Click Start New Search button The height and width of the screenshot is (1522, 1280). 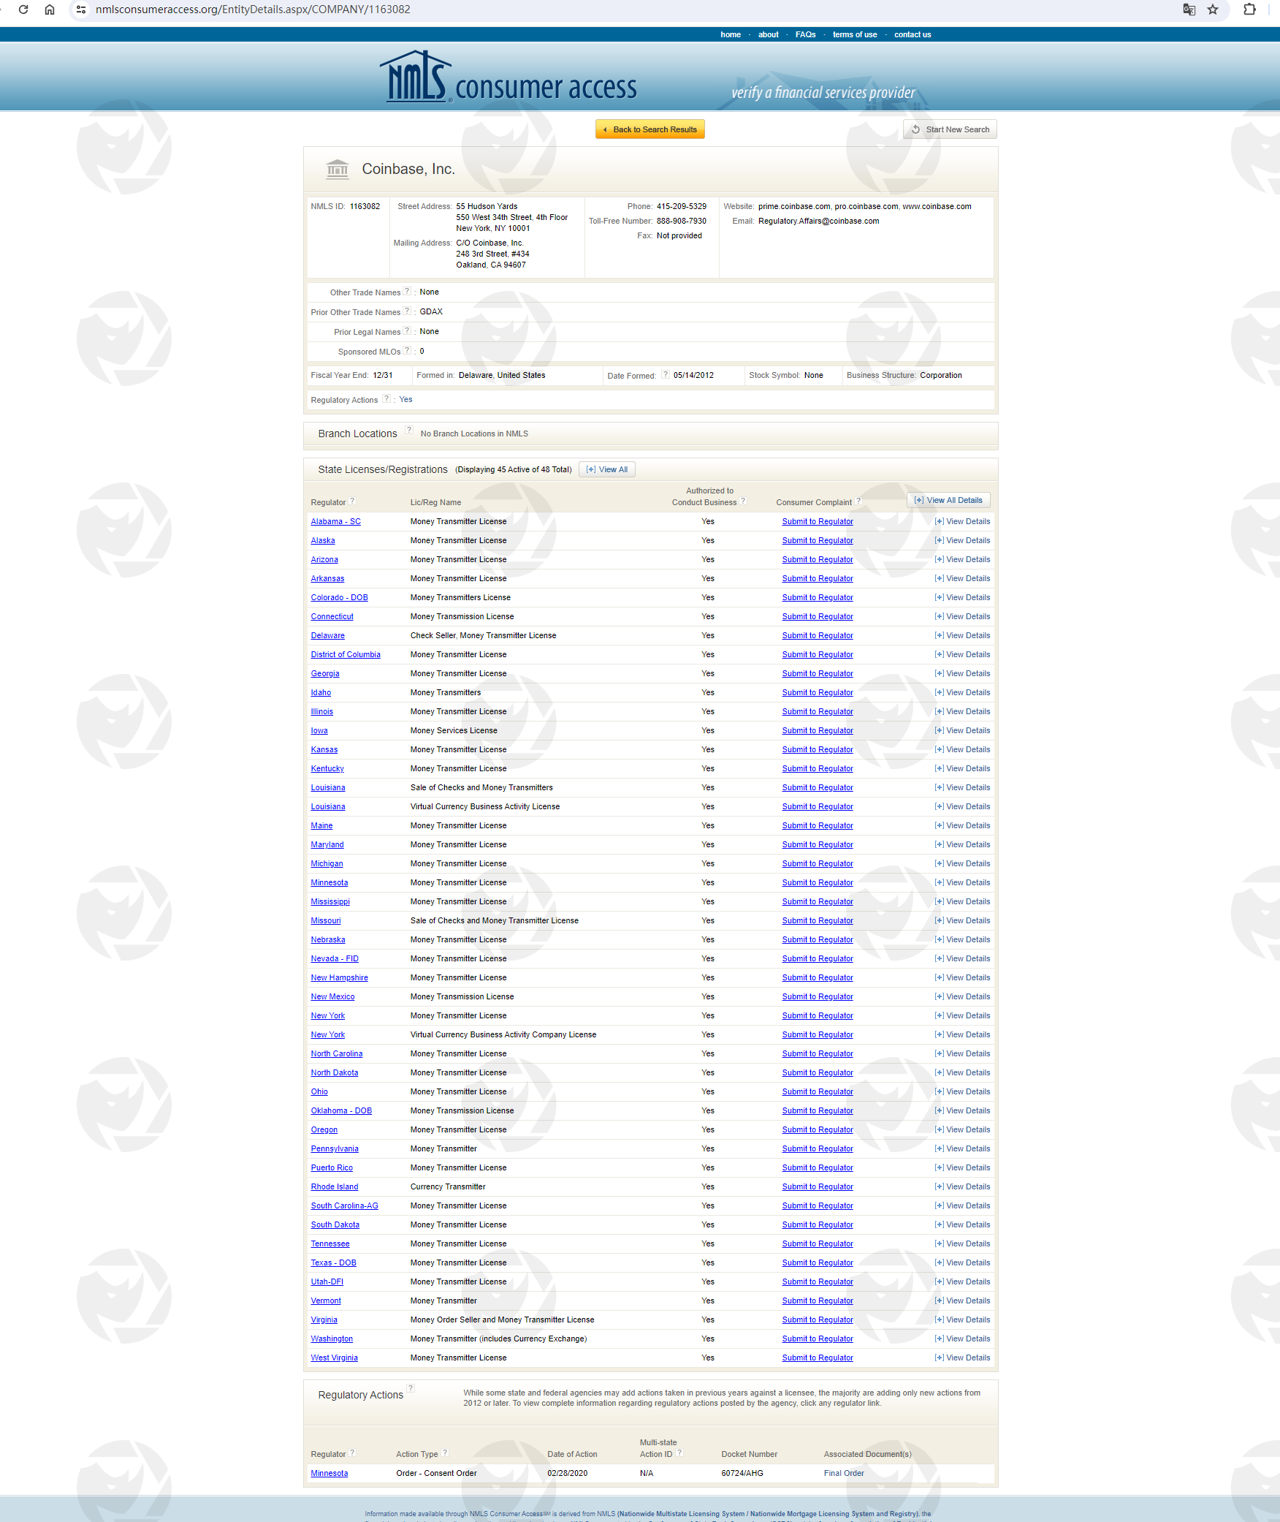click(950, 130)
